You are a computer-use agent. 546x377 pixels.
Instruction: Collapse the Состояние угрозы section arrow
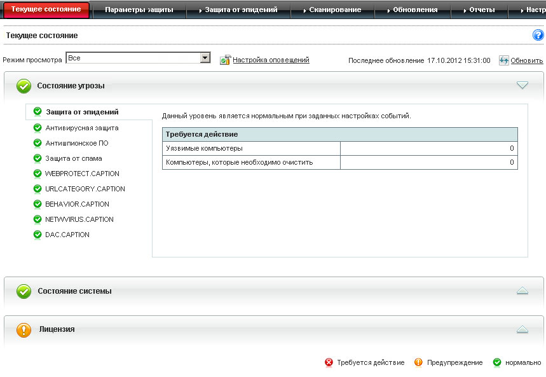[x=522, y=85]
